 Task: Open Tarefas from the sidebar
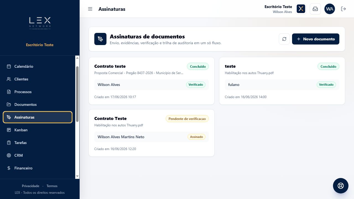(x=38, y=143)
